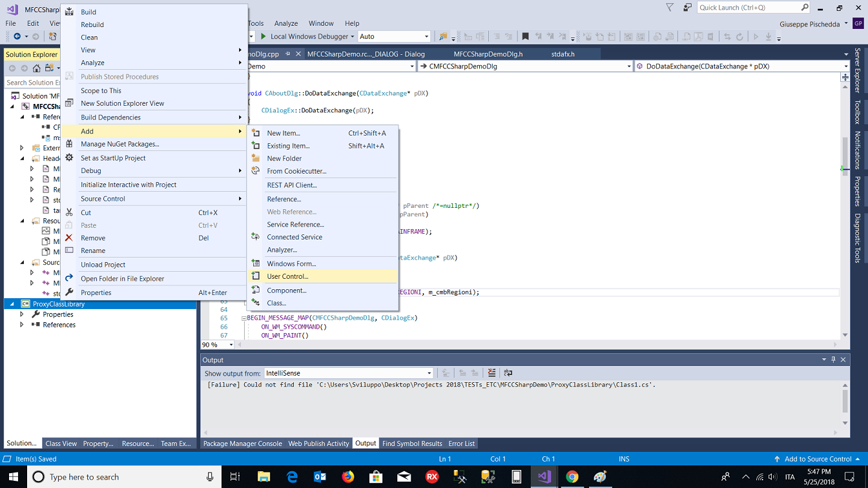Open Server Explorer side panel tab
Screen dimensions: 868x488
857,70
